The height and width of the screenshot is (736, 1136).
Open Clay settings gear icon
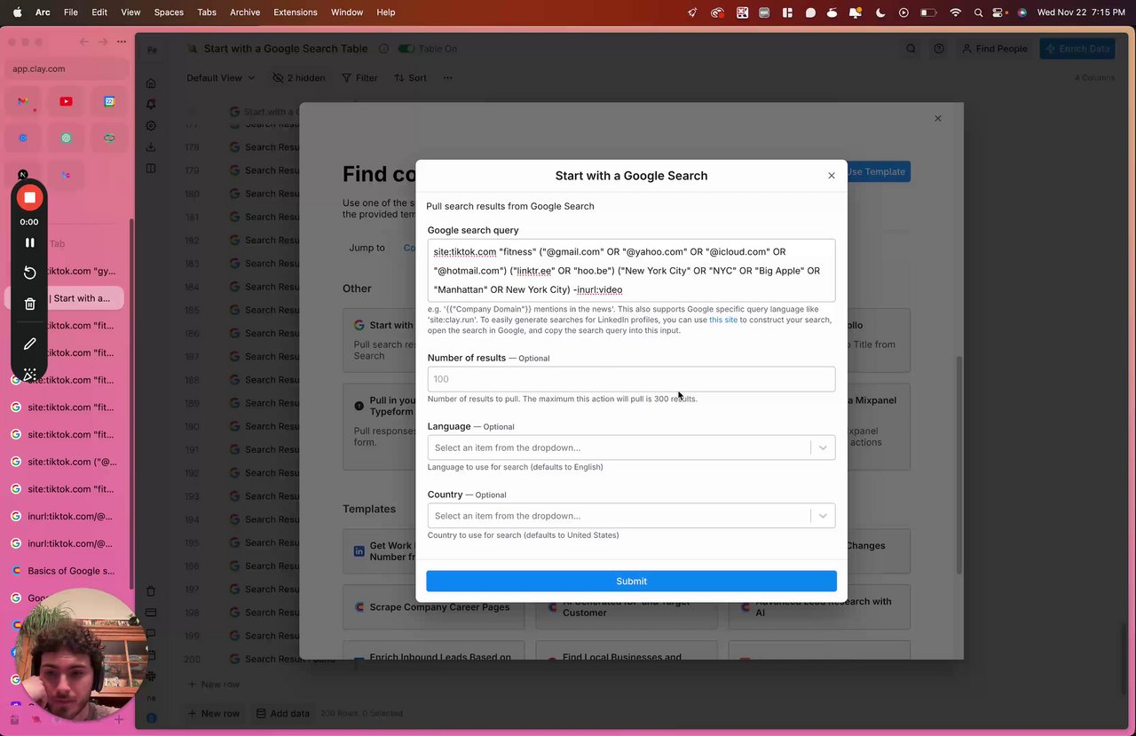pyautogui.click(x=151, y=126)
